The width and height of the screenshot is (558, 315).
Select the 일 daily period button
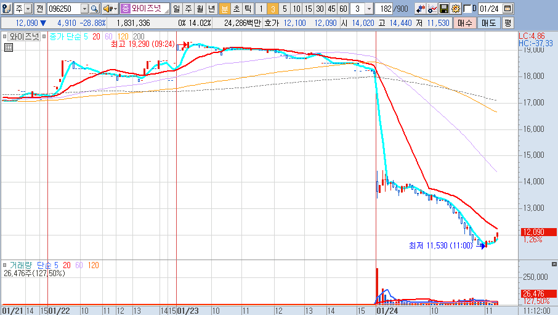pyautogui.click(x=177, y=9)
